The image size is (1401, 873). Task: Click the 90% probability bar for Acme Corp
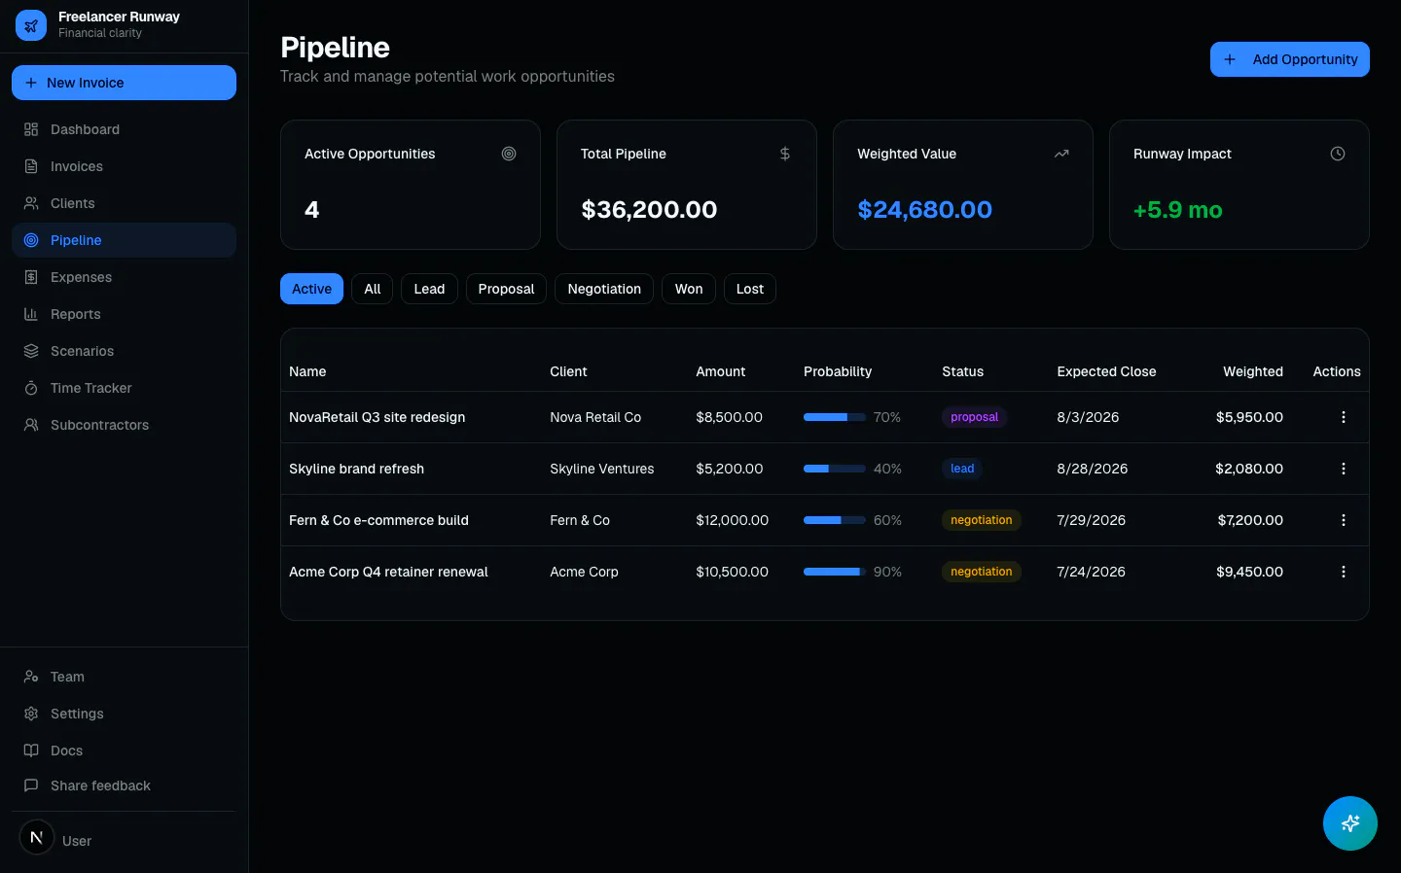(x=835, y=572)
